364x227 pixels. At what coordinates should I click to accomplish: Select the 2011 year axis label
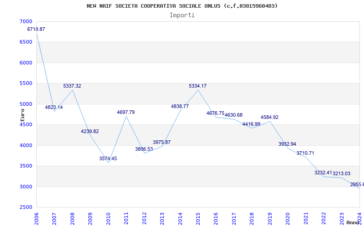pos(126,219)
